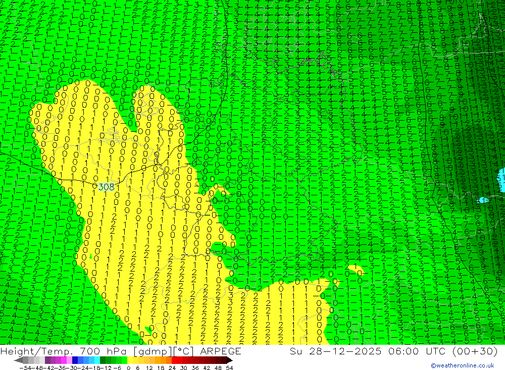Click the '0' legend scale label

128,368
